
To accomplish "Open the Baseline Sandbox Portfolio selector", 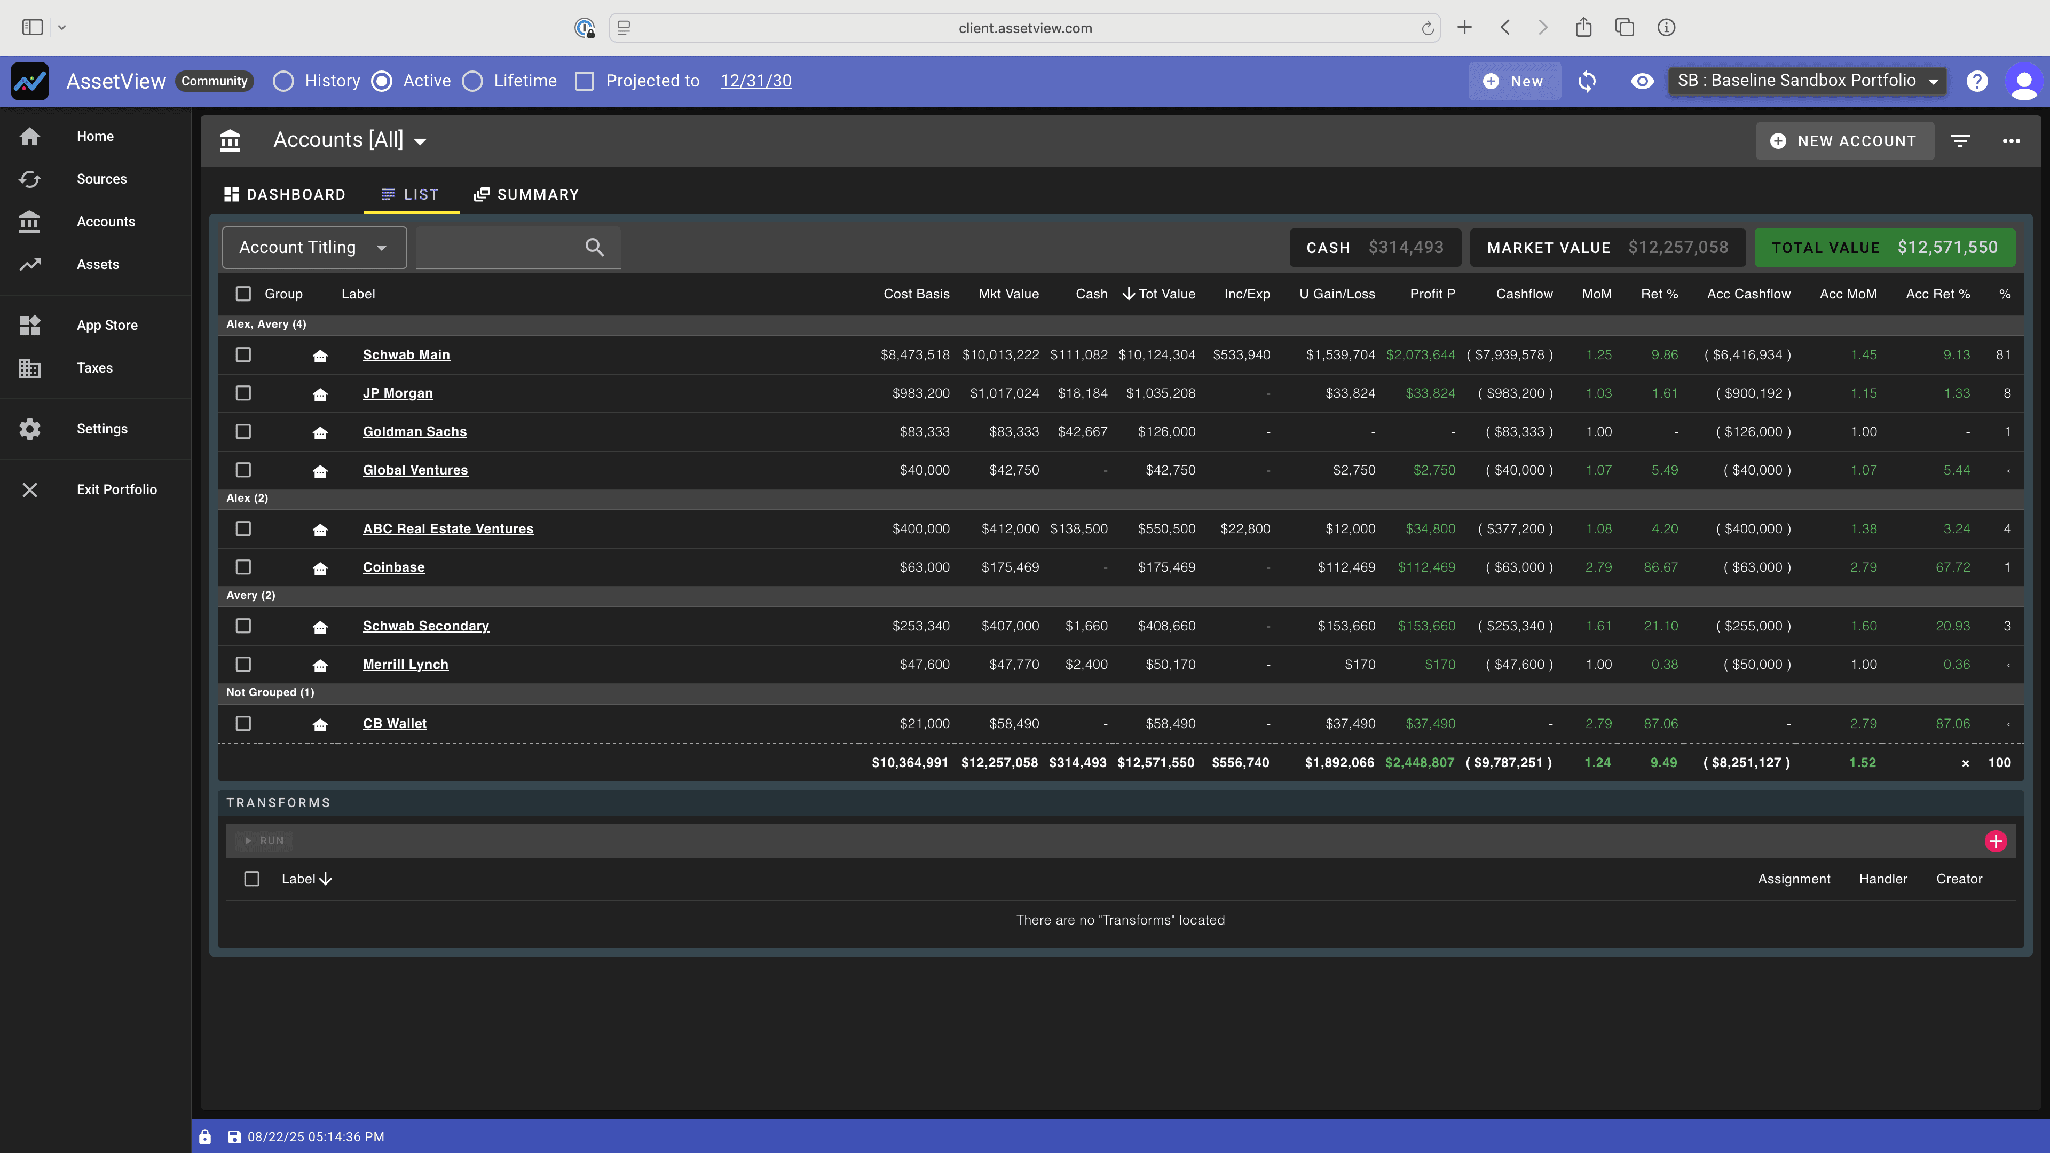I will [1807, 81].
